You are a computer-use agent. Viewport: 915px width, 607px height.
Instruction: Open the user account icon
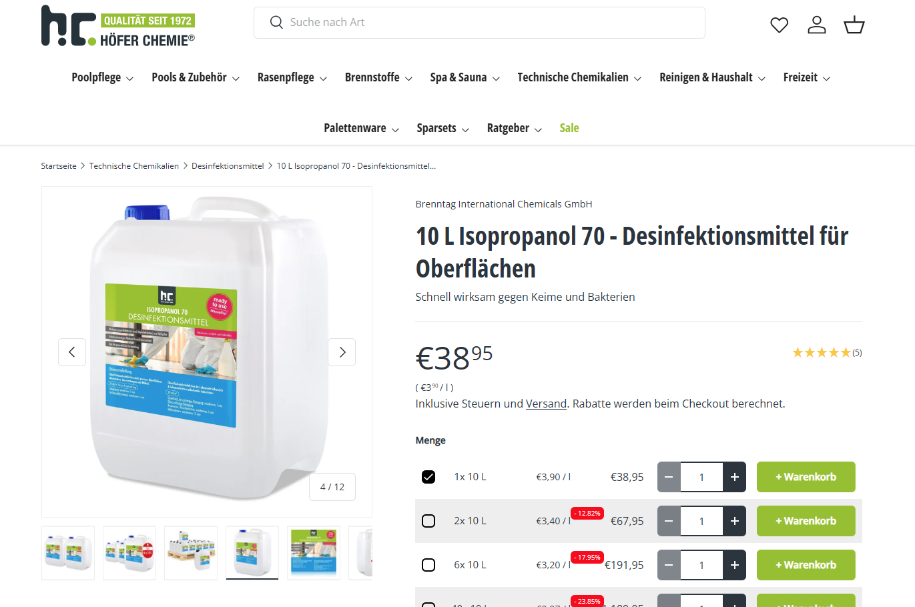[x=817, y=25]
